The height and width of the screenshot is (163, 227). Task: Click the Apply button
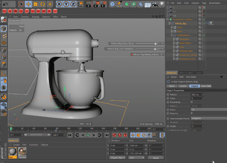(156, 158)
